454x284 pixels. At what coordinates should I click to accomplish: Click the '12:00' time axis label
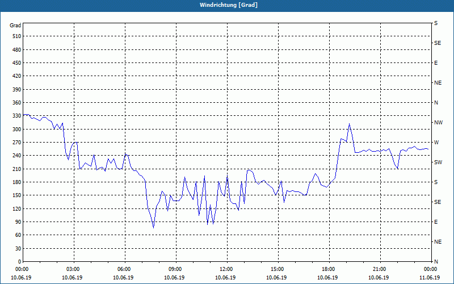[226, 269]
